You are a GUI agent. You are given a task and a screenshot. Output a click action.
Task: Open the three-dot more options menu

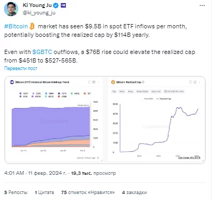pos(202,5)
